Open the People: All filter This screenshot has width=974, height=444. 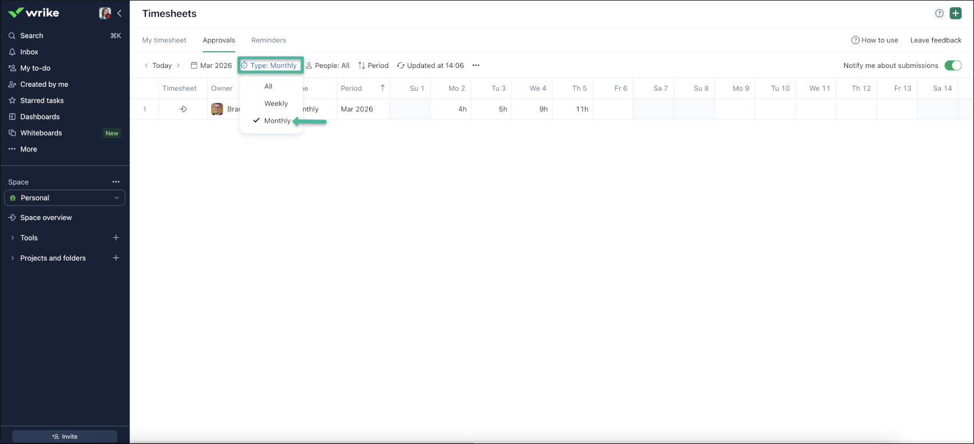(327, 66)
